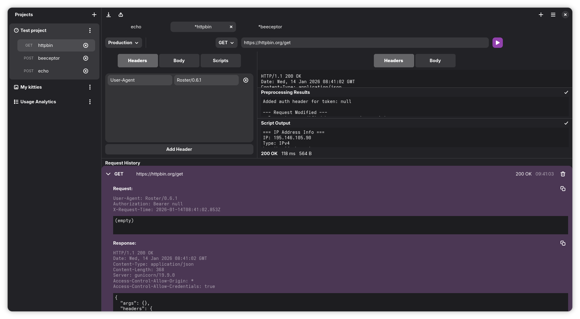
Task: Open the request Scripts tab
Action: point(220,61)
